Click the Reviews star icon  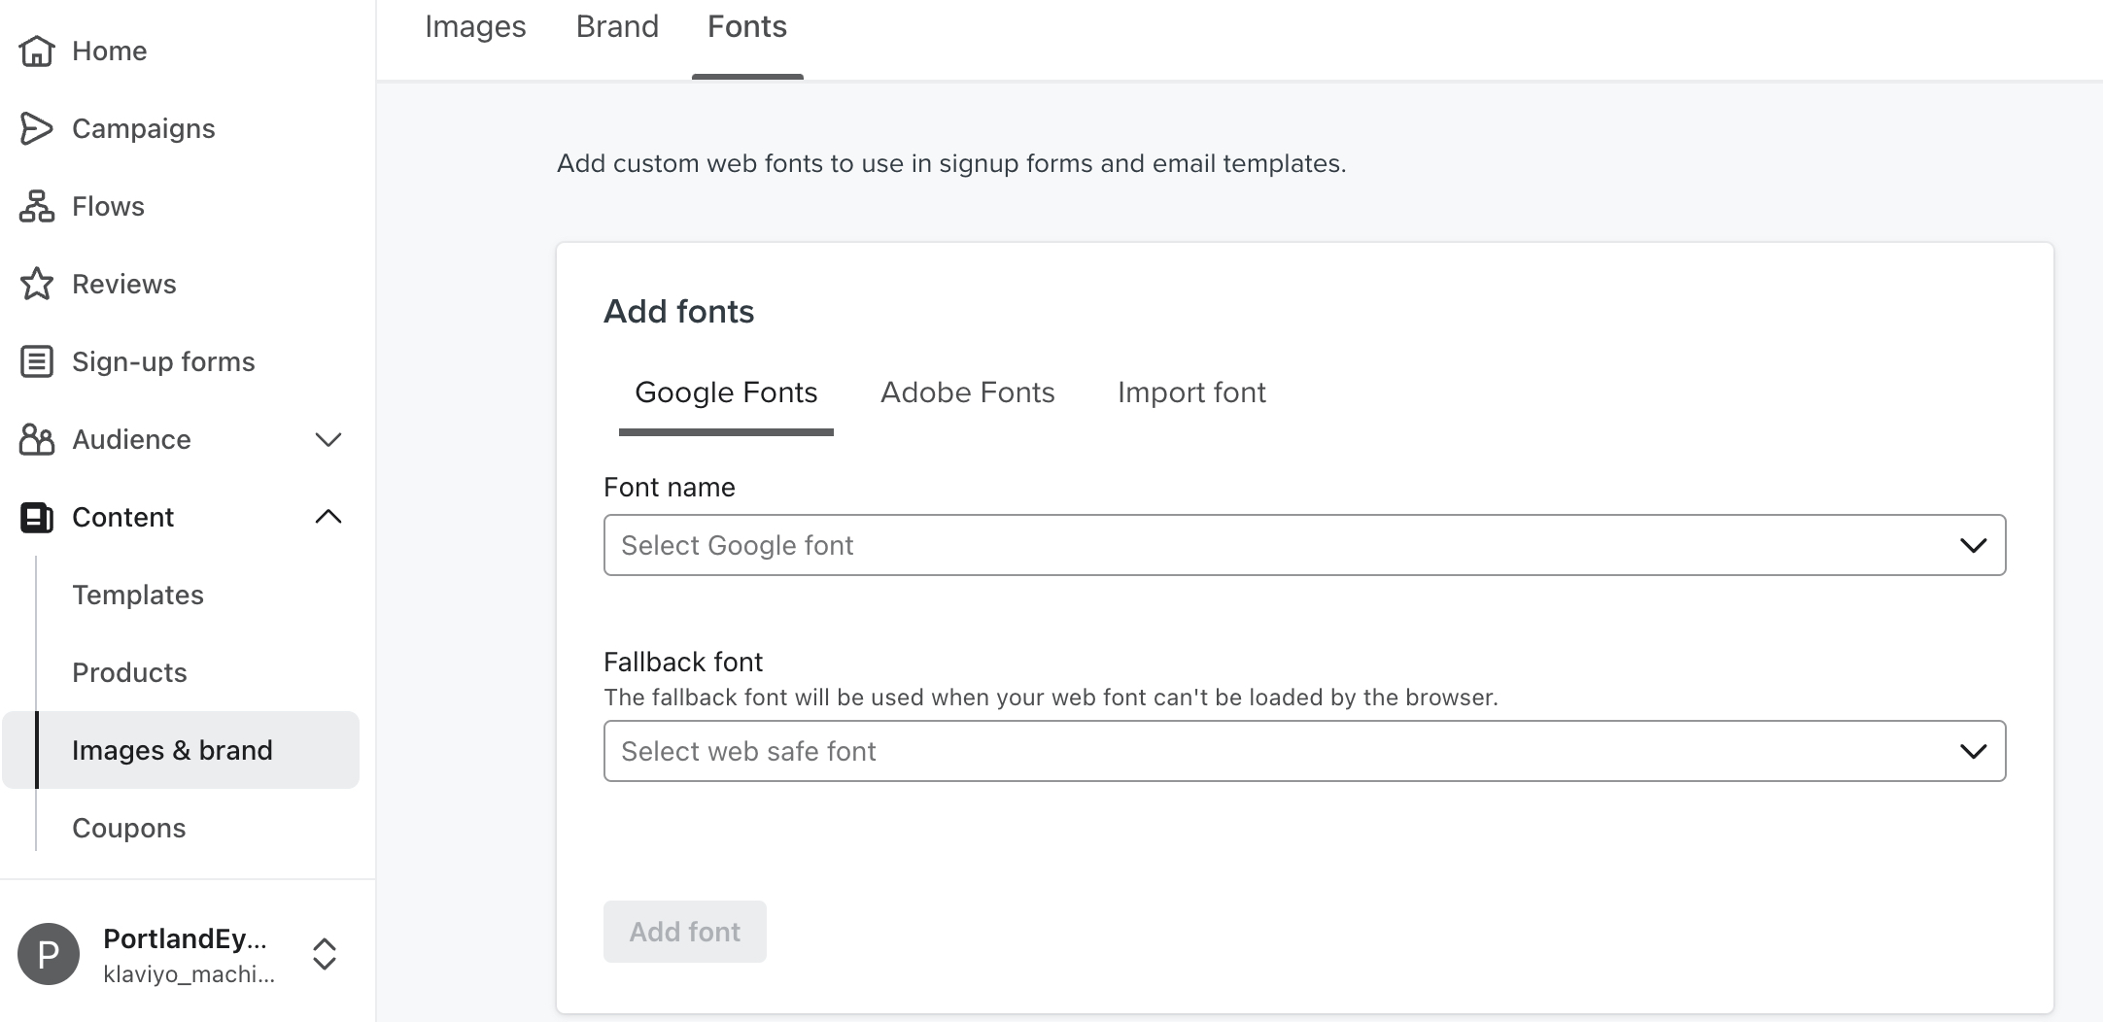[x=36, y=283]
